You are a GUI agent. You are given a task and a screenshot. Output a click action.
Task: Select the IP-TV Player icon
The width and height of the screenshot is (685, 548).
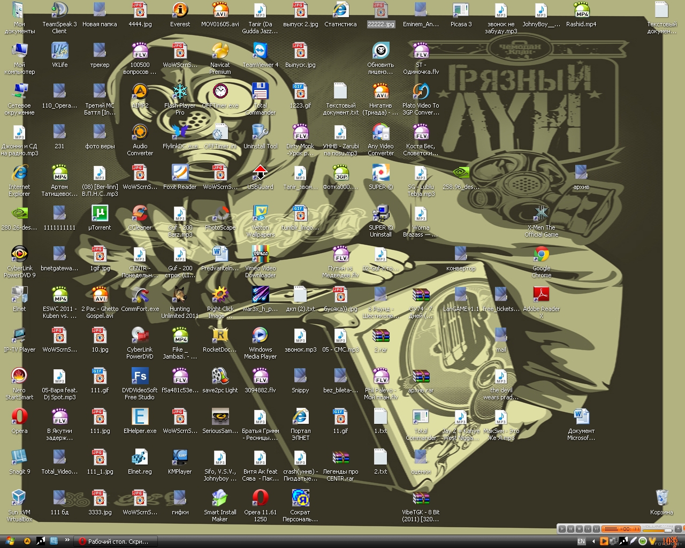[19, 340]
